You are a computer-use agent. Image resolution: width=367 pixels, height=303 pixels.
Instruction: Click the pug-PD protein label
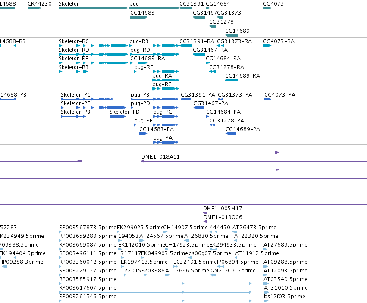[x=140, y=103]
